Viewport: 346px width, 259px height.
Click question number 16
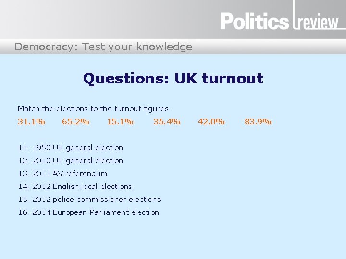24,212
